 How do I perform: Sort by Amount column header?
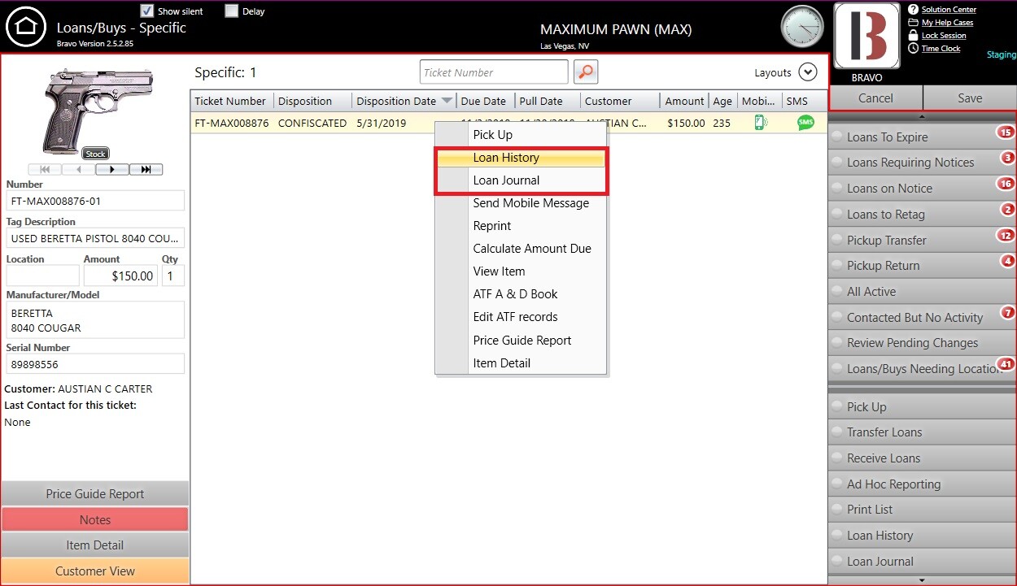point(684,101)
